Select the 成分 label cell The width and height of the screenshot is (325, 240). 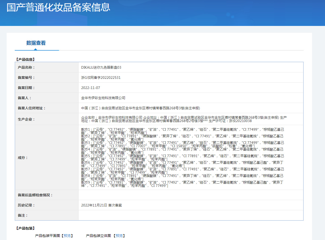pos(47,158)
